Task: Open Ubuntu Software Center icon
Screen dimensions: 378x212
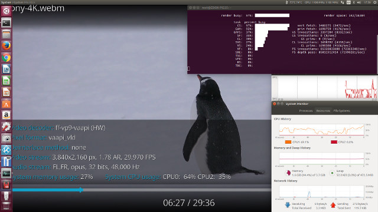Action: (6, 104)
